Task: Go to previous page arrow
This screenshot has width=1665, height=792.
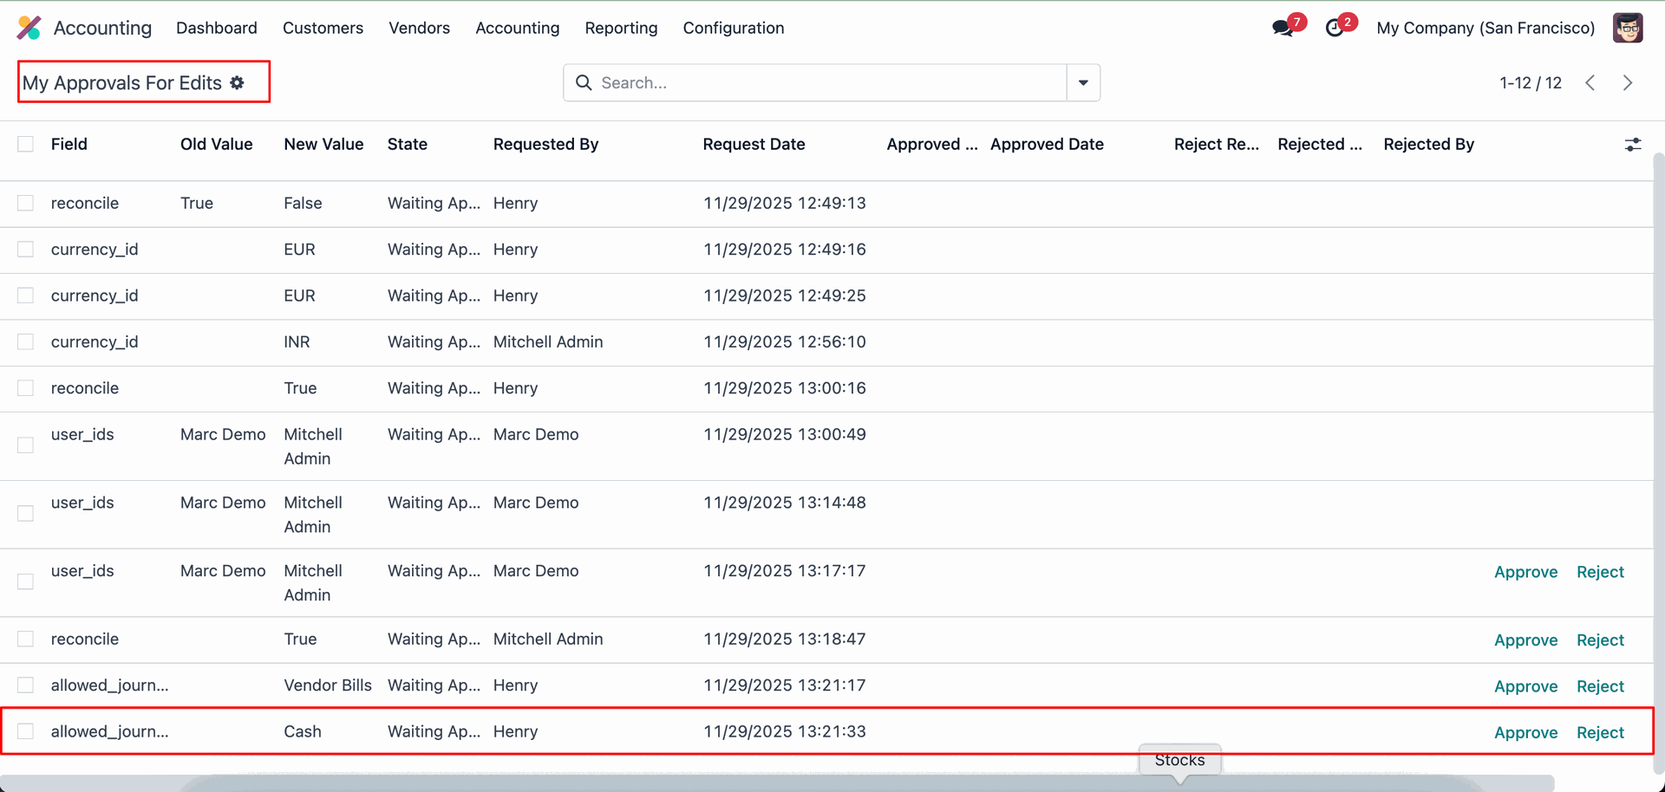Action: 1590,82
